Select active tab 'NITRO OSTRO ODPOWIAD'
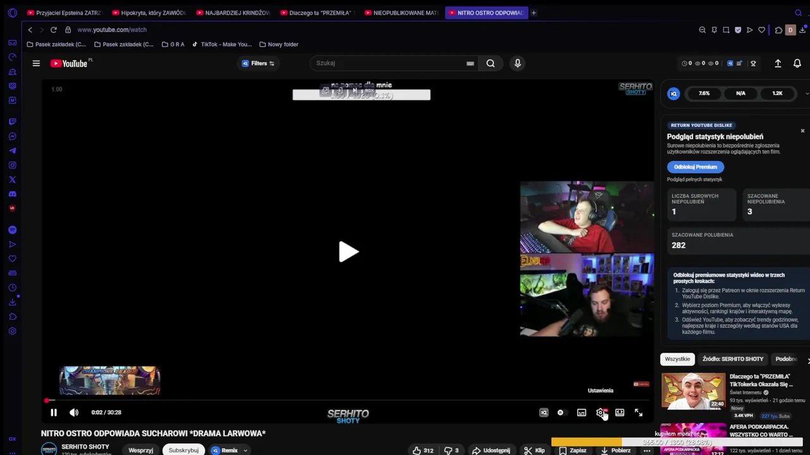 click(486, 13)
